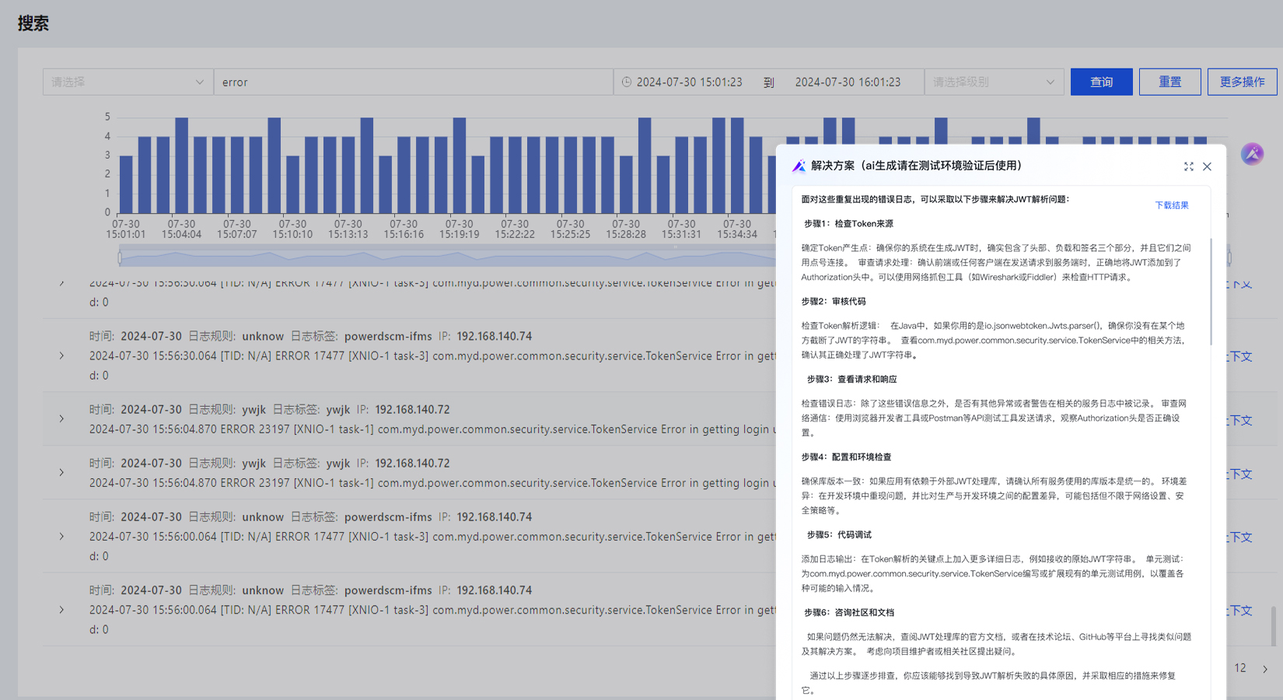Open the 请选择级别 log level dropdown
Screen dimensions: 1283x700
[993, 82]
